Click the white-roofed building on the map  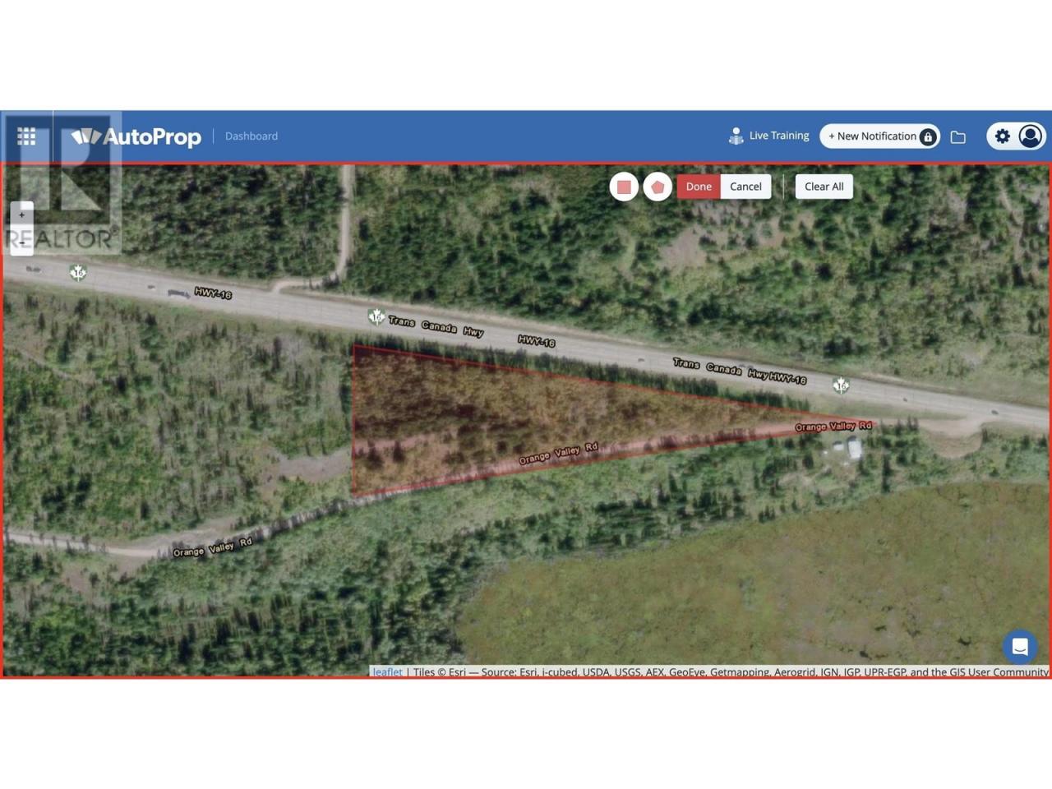click(854, 449)
